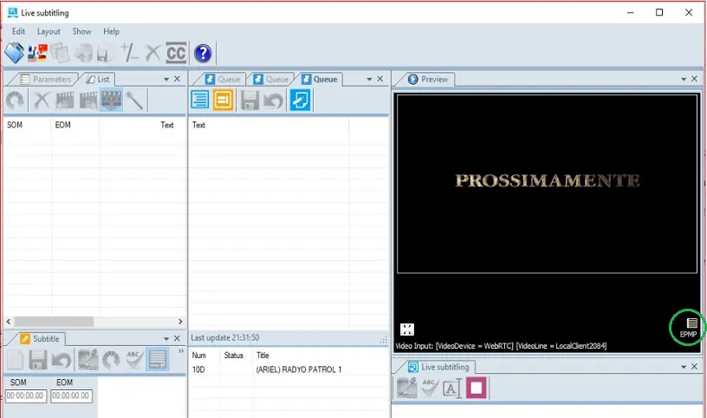The height and width of the screenshot is (418, 707).
Task: Open the List panel dropdown arrow
Action: [165, 79]
